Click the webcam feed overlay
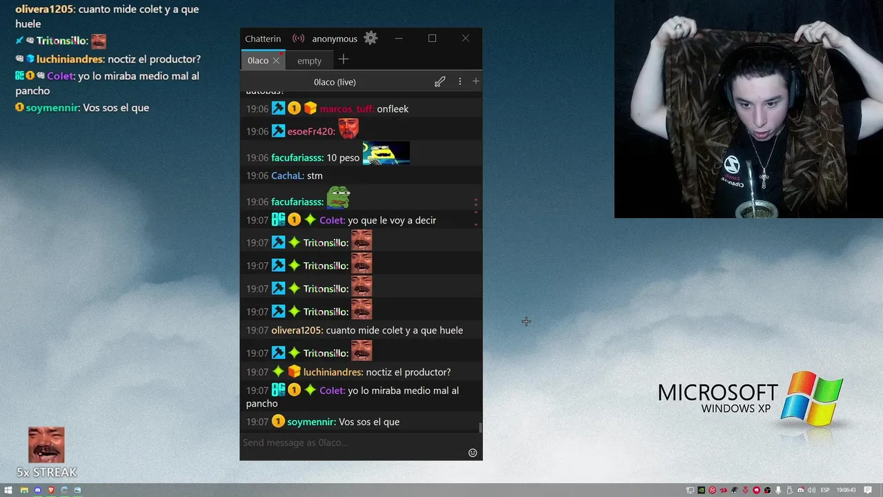 [x=748, y=109]
